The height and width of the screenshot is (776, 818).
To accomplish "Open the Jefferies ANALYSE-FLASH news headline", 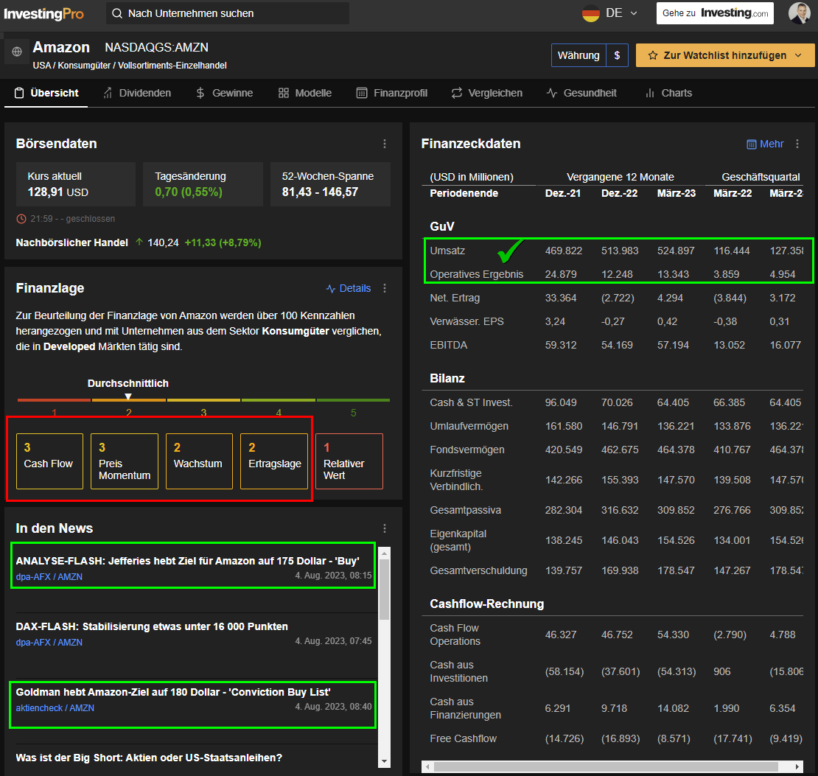I will [x=187, y=561].
